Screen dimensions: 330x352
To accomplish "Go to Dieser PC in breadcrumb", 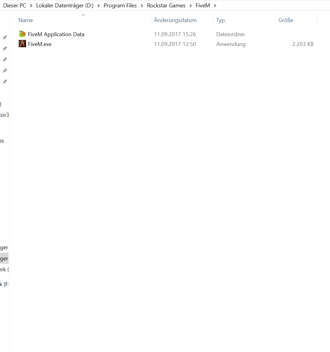I will 15,6.
